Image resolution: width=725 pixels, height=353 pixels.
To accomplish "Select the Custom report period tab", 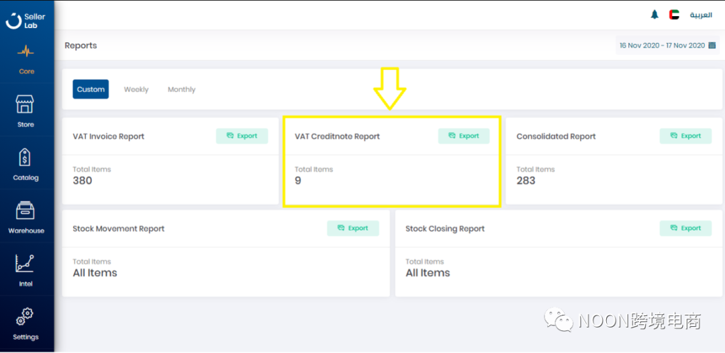I will click(91, 89).
